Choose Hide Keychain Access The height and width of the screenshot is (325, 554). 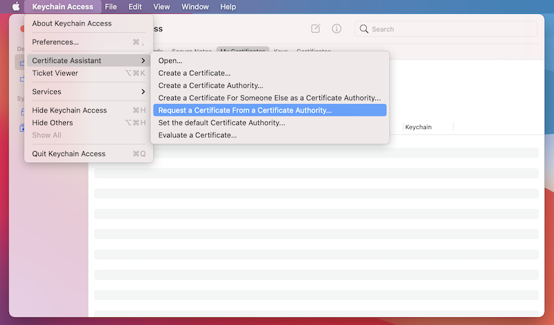point(89,110)
